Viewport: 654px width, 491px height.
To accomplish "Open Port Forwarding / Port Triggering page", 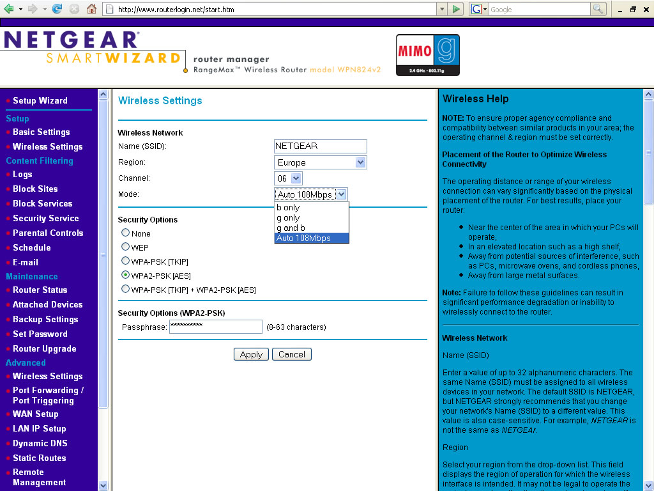I will [x=49, y=395].
